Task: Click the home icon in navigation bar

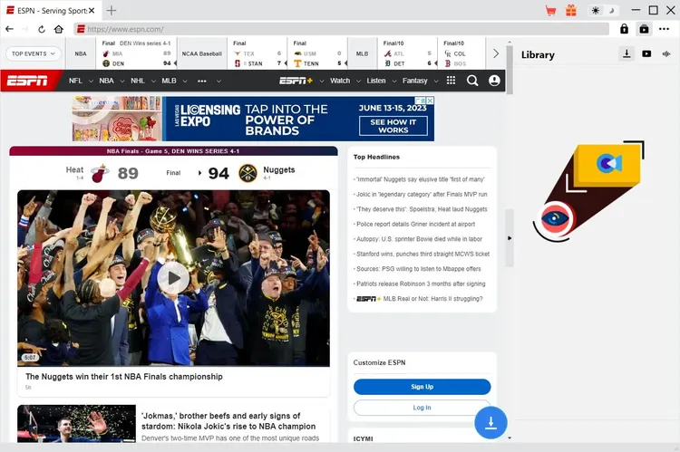Action: click(x=59, y=29)
